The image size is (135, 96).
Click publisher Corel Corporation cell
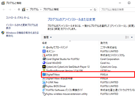110,59
